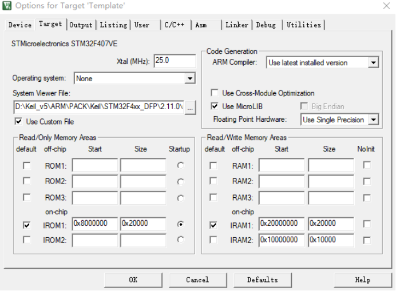Click the IRAM2 Size field 0x10000
396x291 pixels.
[x=331, y=240]
